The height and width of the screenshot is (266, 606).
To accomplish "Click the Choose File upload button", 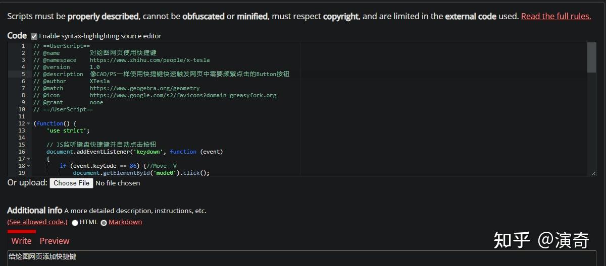I will (71, 183).
